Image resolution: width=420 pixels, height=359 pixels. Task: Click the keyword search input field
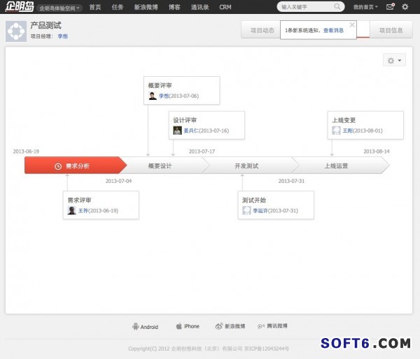click(x=304, y=7)
